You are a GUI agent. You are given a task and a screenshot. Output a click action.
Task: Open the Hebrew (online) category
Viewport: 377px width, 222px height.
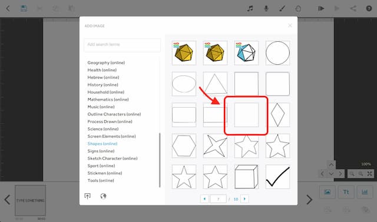[103, 77]
